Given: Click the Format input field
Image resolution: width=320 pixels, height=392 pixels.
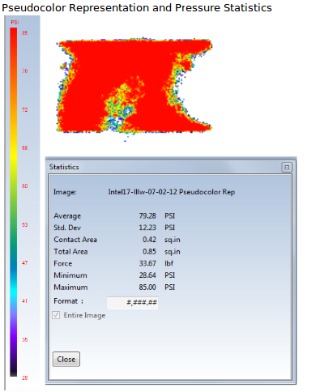Looking at the screenshot, I should point(133,303).
